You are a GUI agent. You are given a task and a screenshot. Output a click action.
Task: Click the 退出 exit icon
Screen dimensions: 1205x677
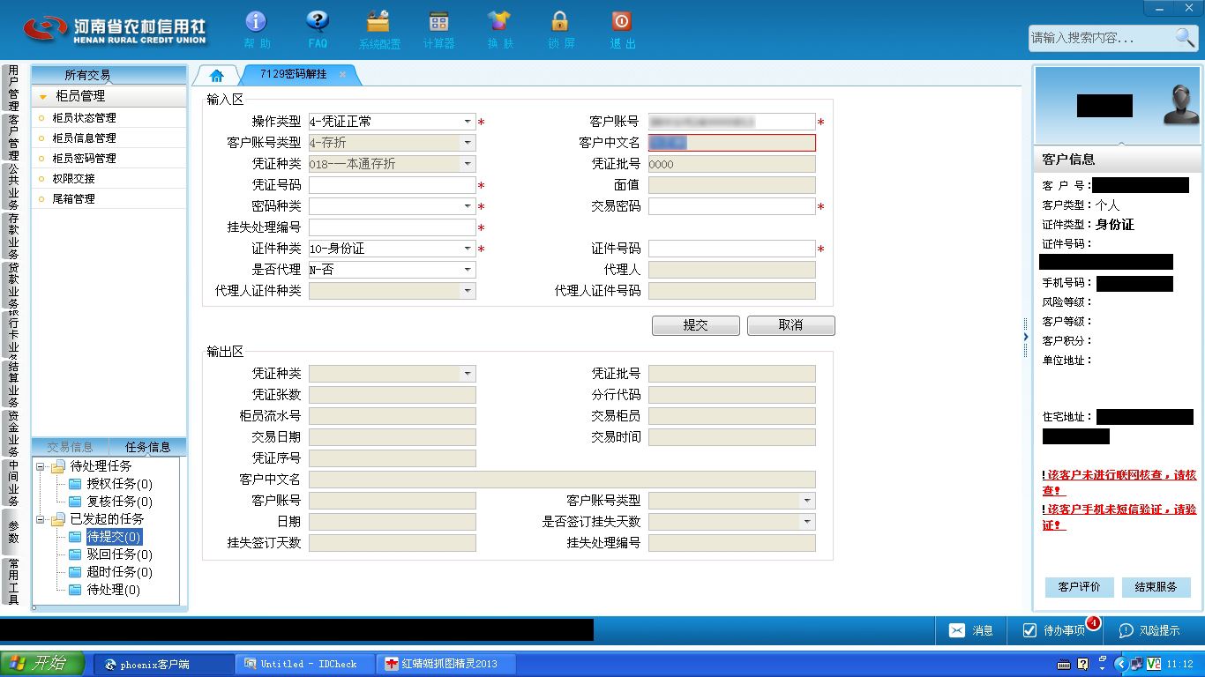[622, 30]
